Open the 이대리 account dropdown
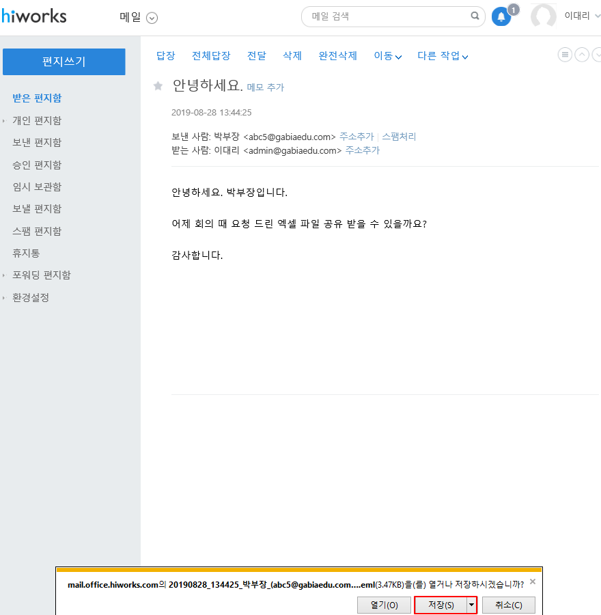Viewport: 601px width, 615px height. coord(582,16)
